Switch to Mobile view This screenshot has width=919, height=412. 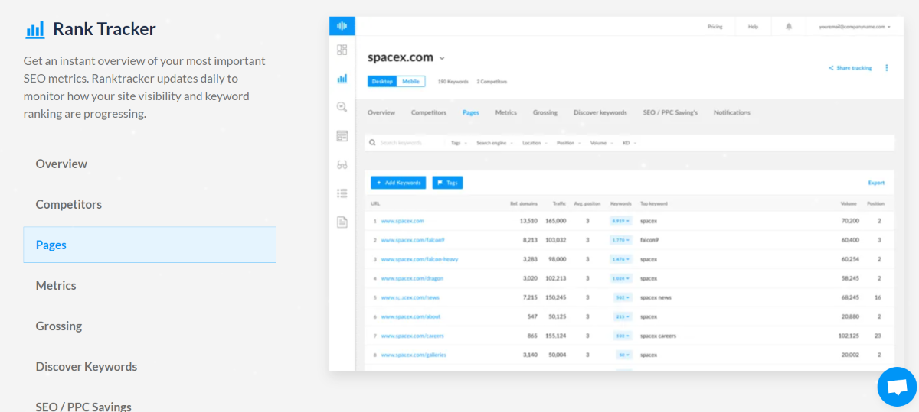(x=410, y=81)
